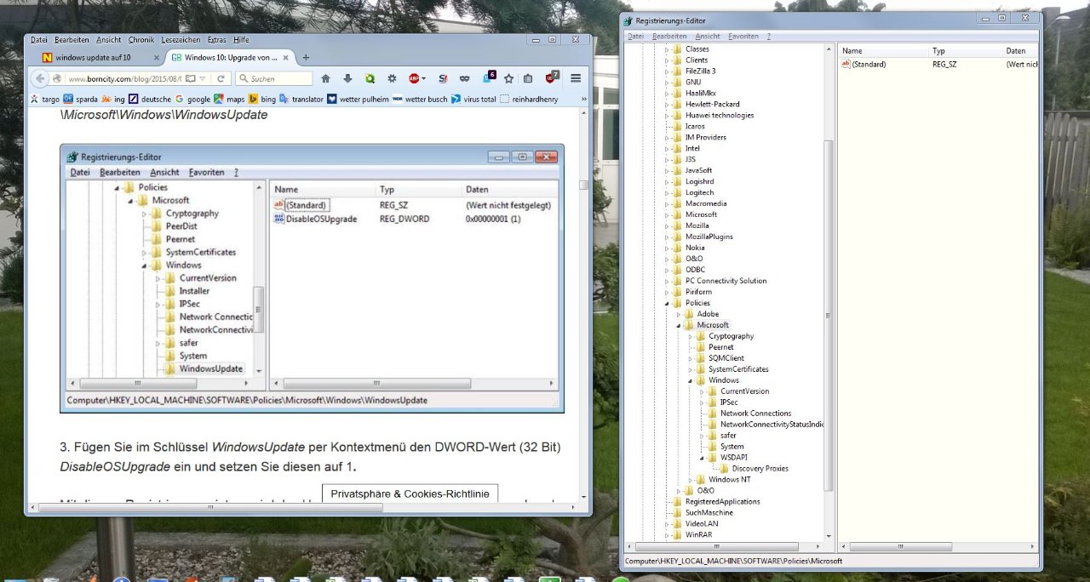Select 'Windows 10: Upgrade von' tab
This screenshot has width=1090, height=582.
point(230,57)
